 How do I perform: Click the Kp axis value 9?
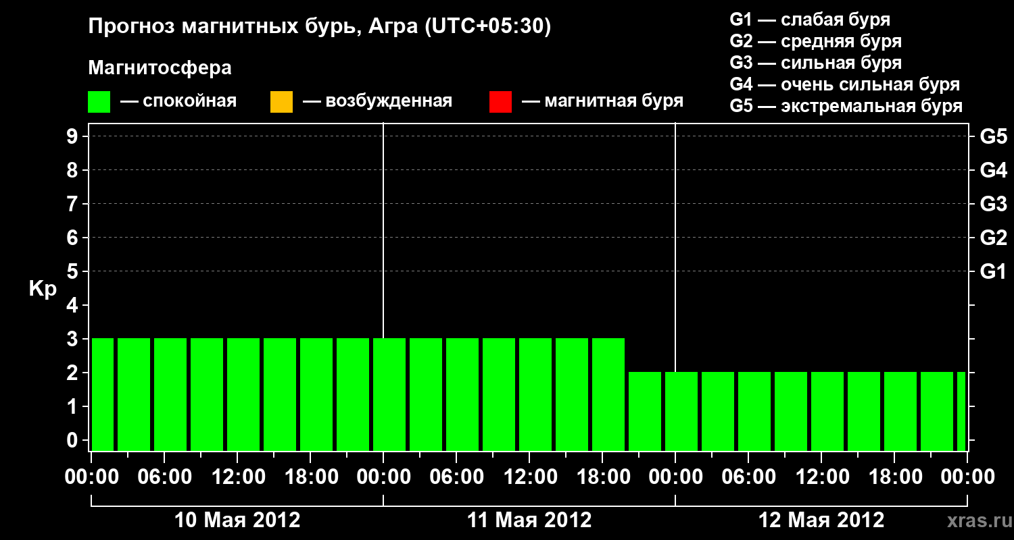(x=73, y=136)
